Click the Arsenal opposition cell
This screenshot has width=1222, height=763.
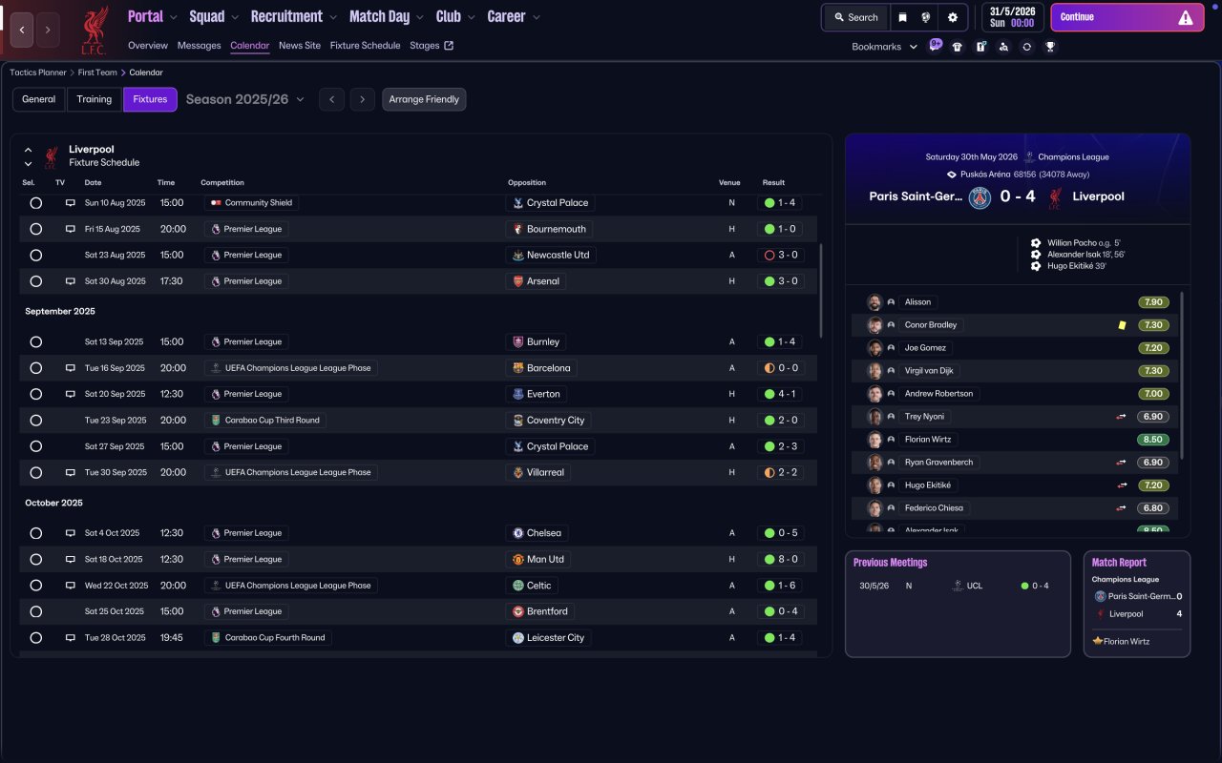click(x=535, y=281)
